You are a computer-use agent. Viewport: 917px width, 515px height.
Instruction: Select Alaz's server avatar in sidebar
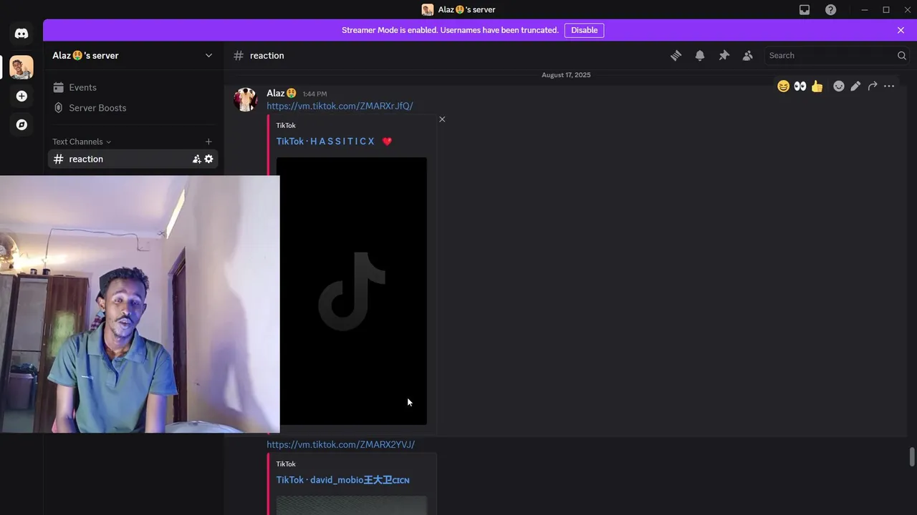point(21,67)
